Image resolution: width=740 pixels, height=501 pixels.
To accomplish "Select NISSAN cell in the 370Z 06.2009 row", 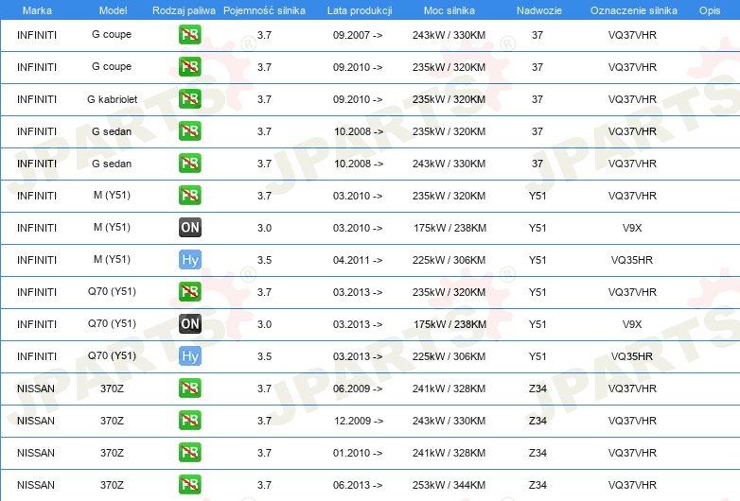I will [x=36, y=389].
